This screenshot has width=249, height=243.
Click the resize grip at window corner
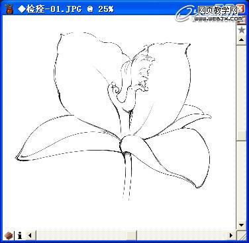[242, 236]
